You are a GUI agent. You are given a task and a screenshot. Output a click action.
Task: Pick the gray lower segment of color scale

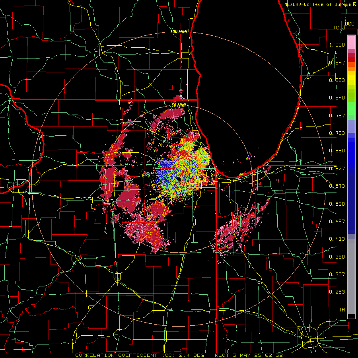[351, 276]
